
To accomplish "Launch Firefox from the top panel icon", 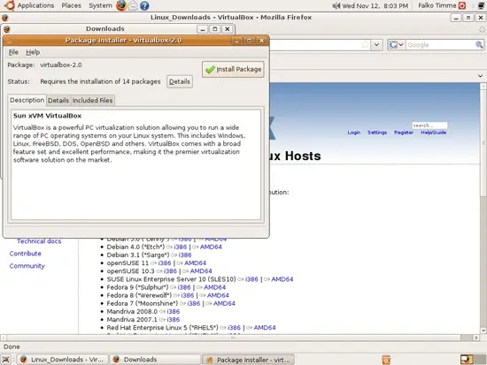I will tap(121, 5).
